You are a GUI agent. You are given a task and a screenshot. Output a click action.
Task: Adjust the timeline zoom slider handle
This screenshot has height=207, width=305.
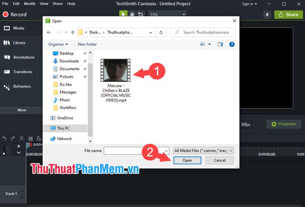tap(4, 154)
